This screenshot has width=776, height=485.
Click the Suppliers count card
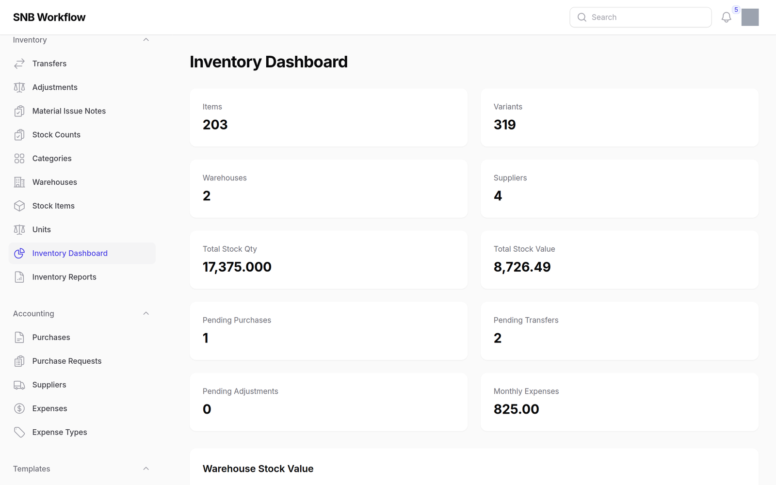(619, 189)
